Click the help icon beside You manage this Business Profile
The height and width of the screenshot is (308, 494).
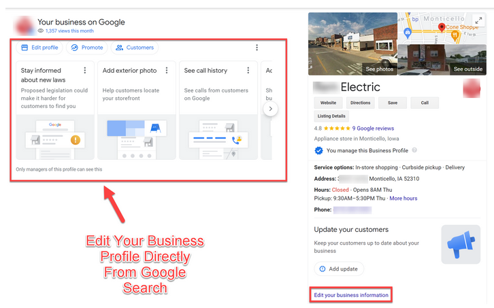(x=414, y=150)
